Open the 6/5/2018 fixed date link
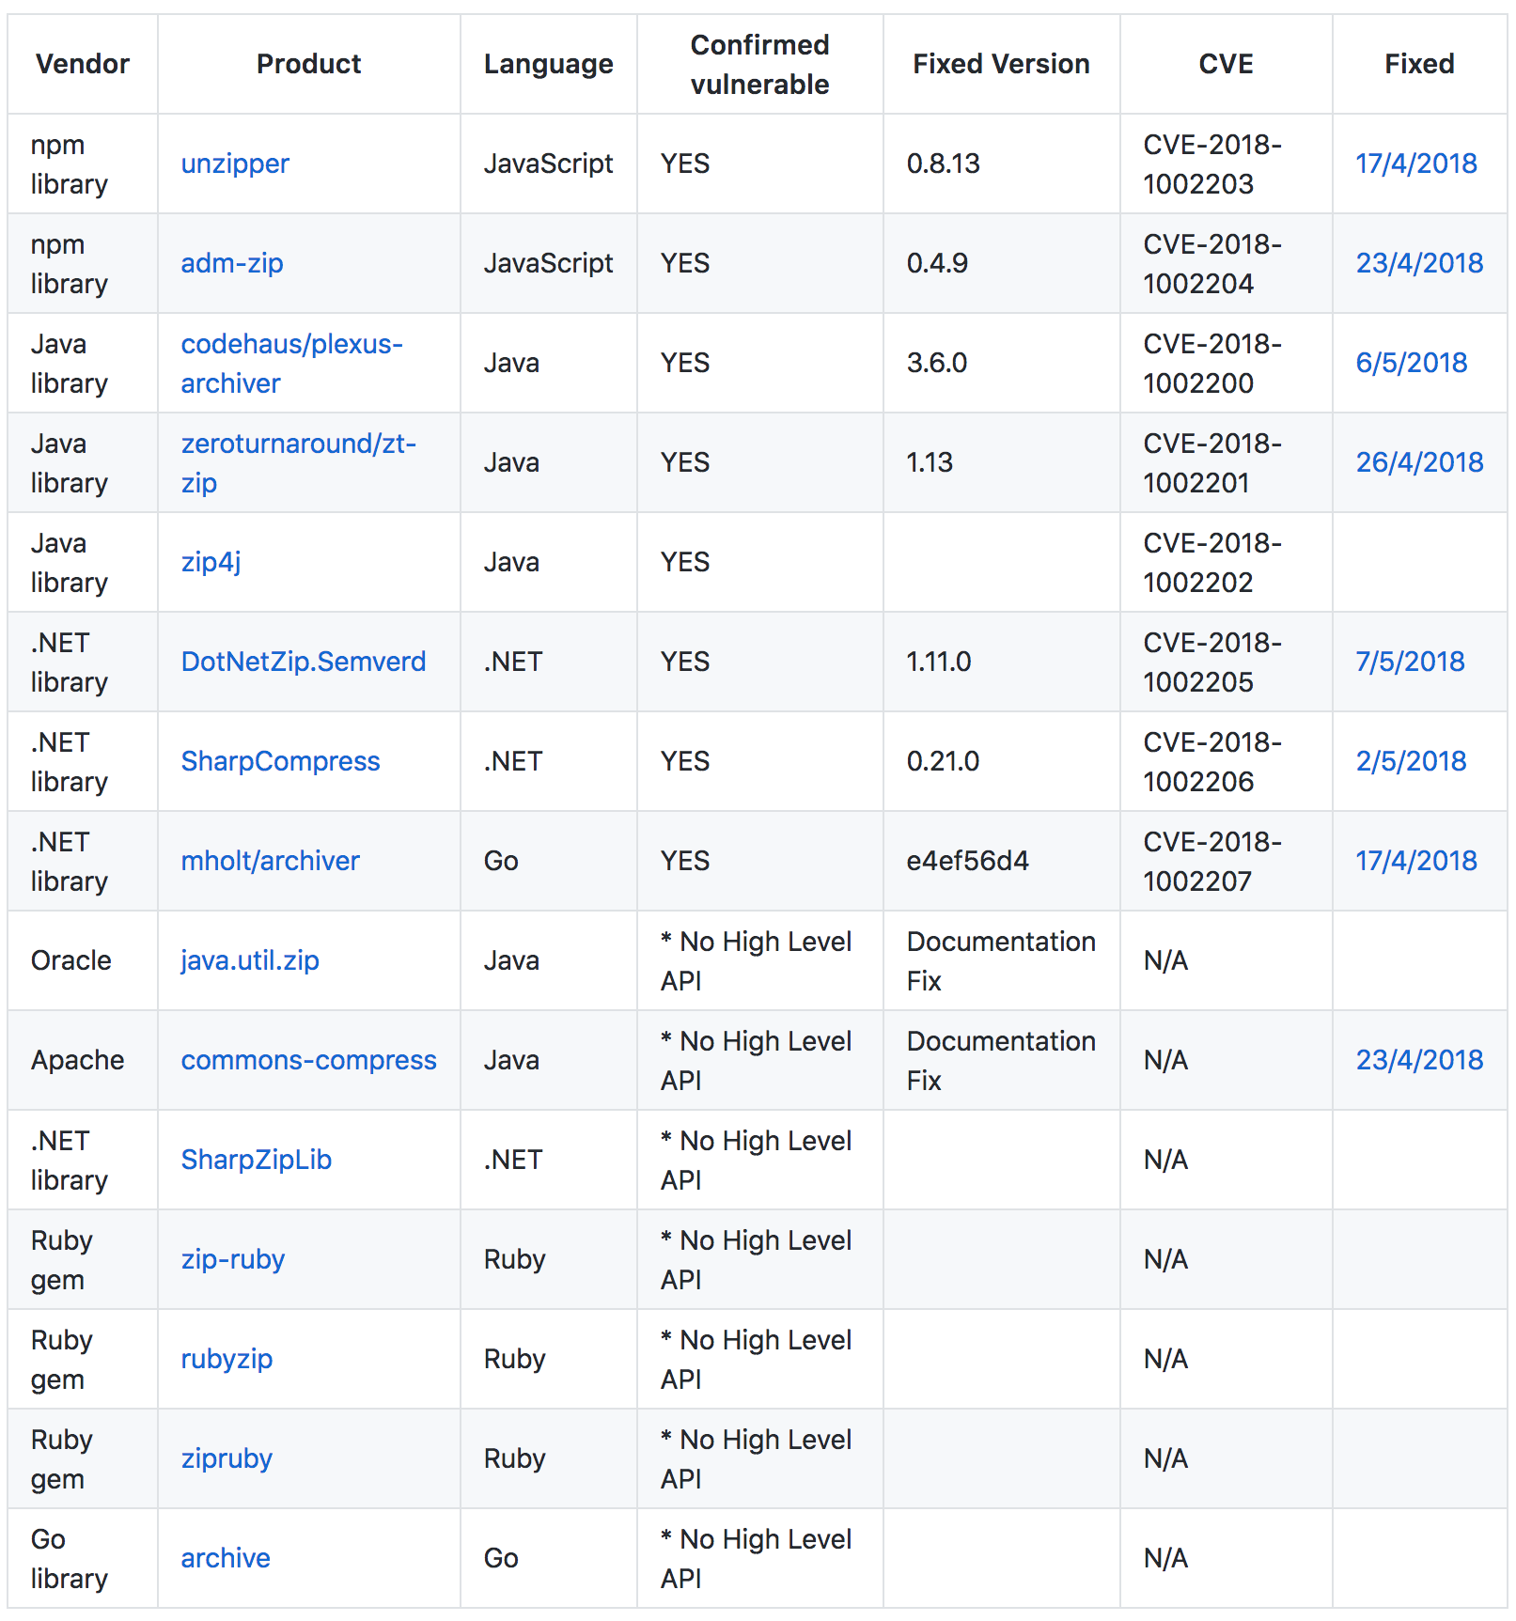The width and height of the screenshot is (1516, 1621). [1411, 363]
